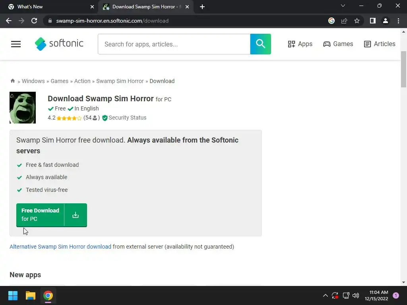
Task: Click the Chrome taskbar icon
Action: point(48,295)
